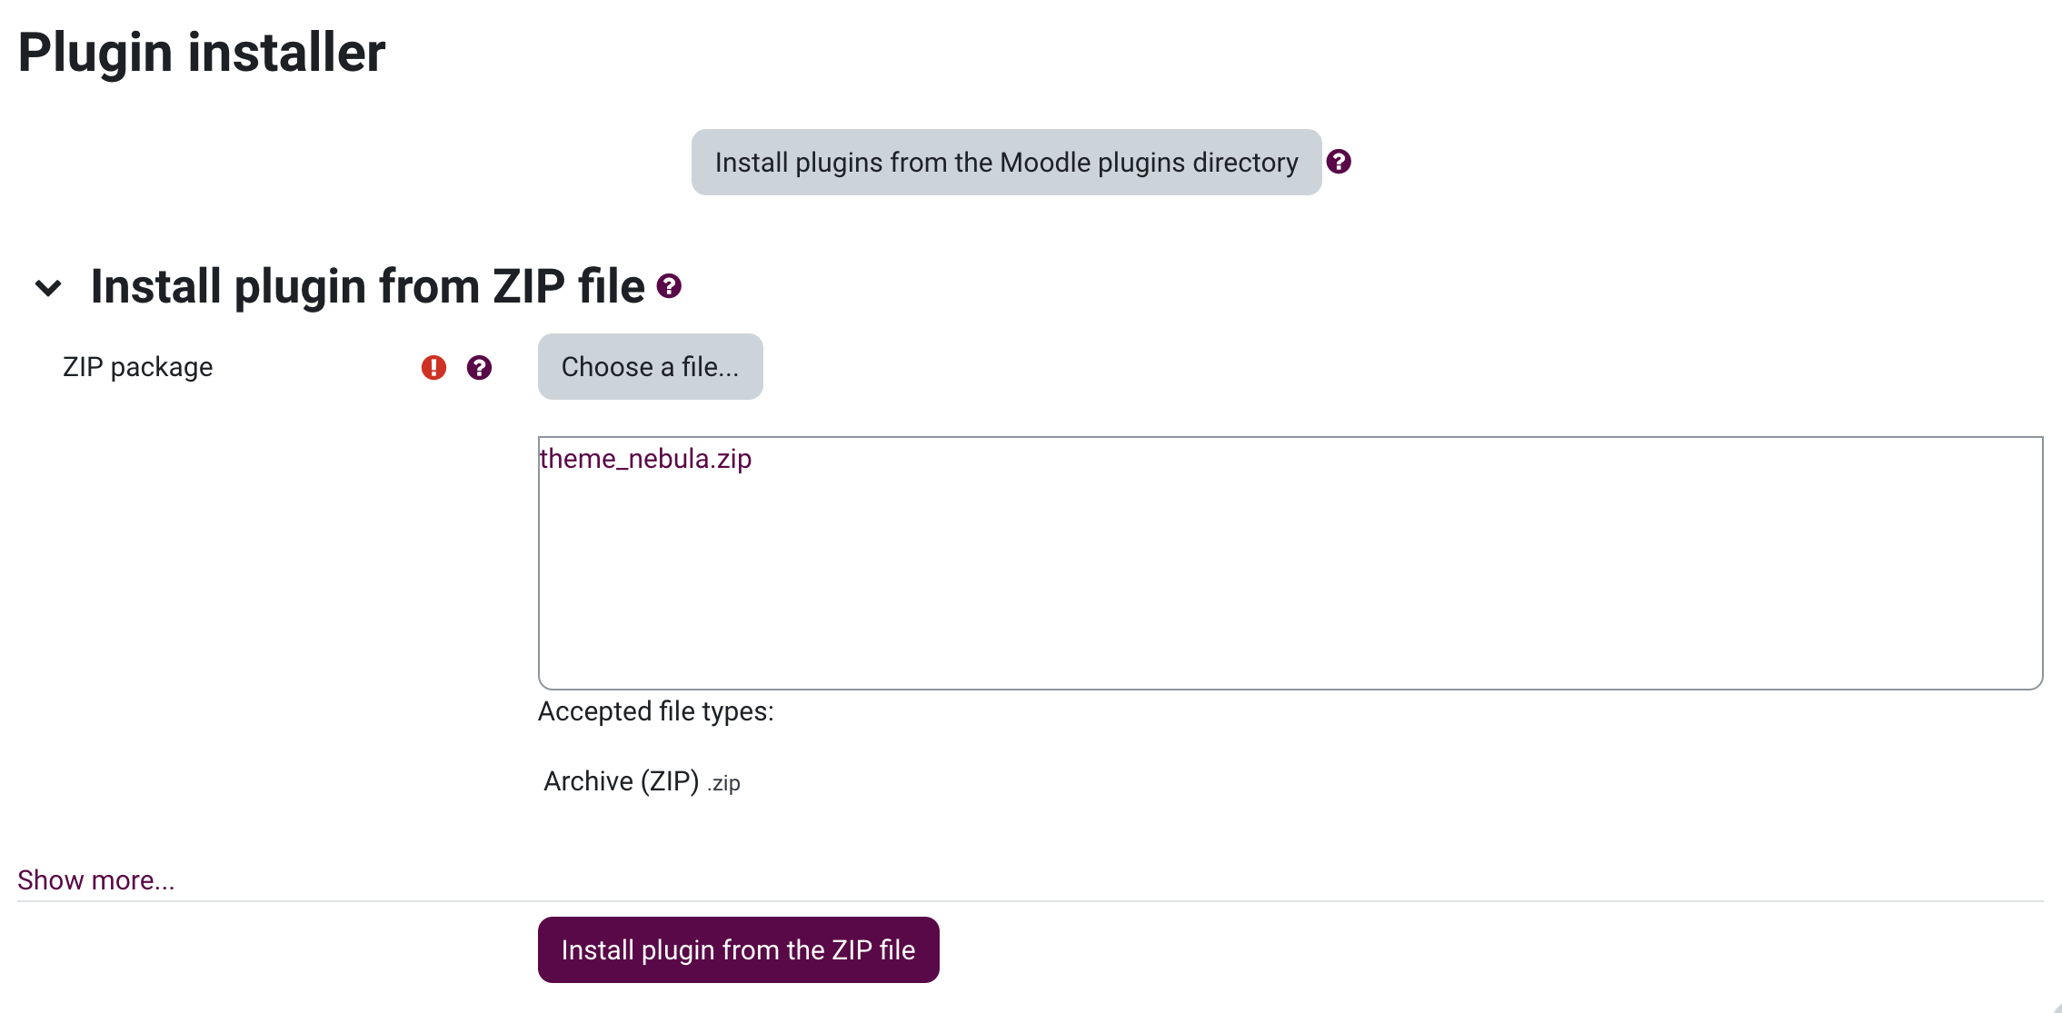Select the Archive (ZIP) file type text
The width and height of the screenshot is (2062, 1013).
(x=621, y=781)
